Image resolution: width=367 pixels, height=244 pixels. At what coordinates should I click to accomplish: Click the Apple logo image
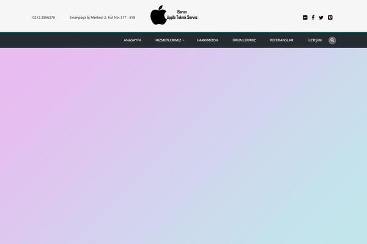(158, 15)
